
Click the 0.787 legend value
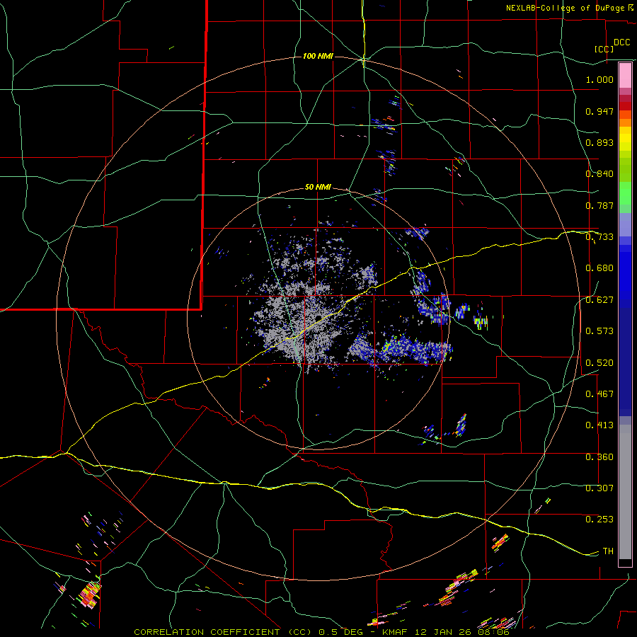pyautogui.click(x=599, y=205)
